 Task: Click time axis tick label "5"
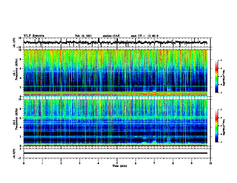(117, 163)
